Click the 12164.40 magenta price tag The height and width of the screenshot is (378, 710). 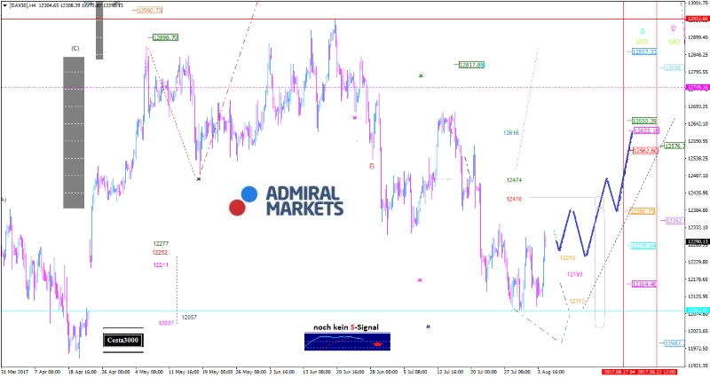(x=643, y=284)
